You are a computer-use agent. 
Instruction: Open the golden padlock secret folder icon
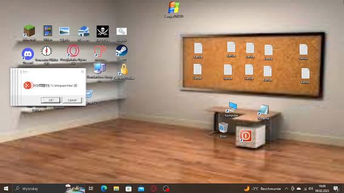(x=124, y=70)
